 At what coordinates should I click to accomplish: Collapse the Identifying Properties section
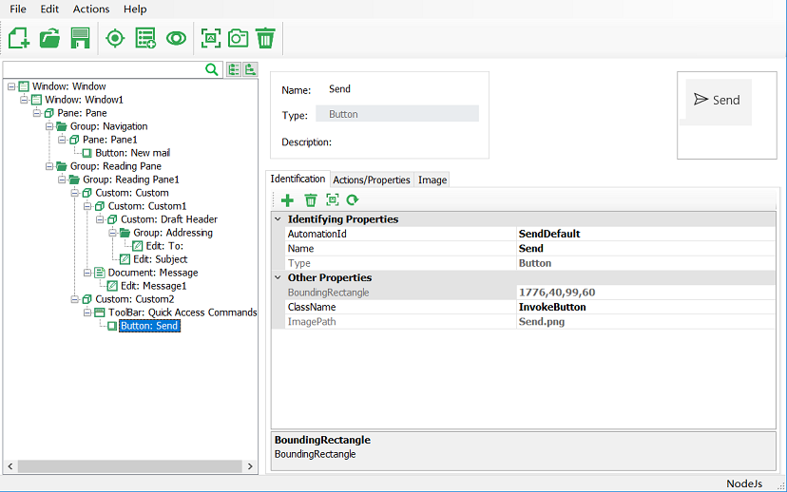278,219
